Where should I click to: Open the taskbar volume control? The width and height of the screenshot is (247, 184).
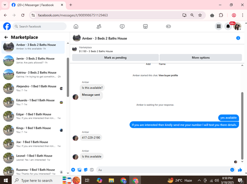(217, 181)
